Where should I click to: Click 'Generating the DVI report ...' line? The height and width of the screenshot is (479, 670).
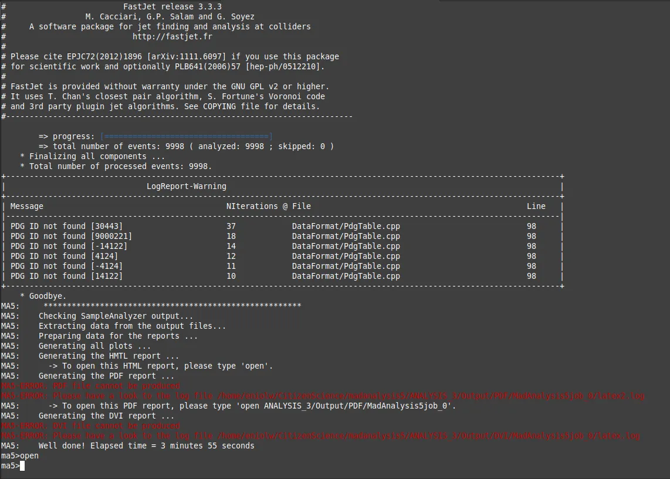[106, 416]
